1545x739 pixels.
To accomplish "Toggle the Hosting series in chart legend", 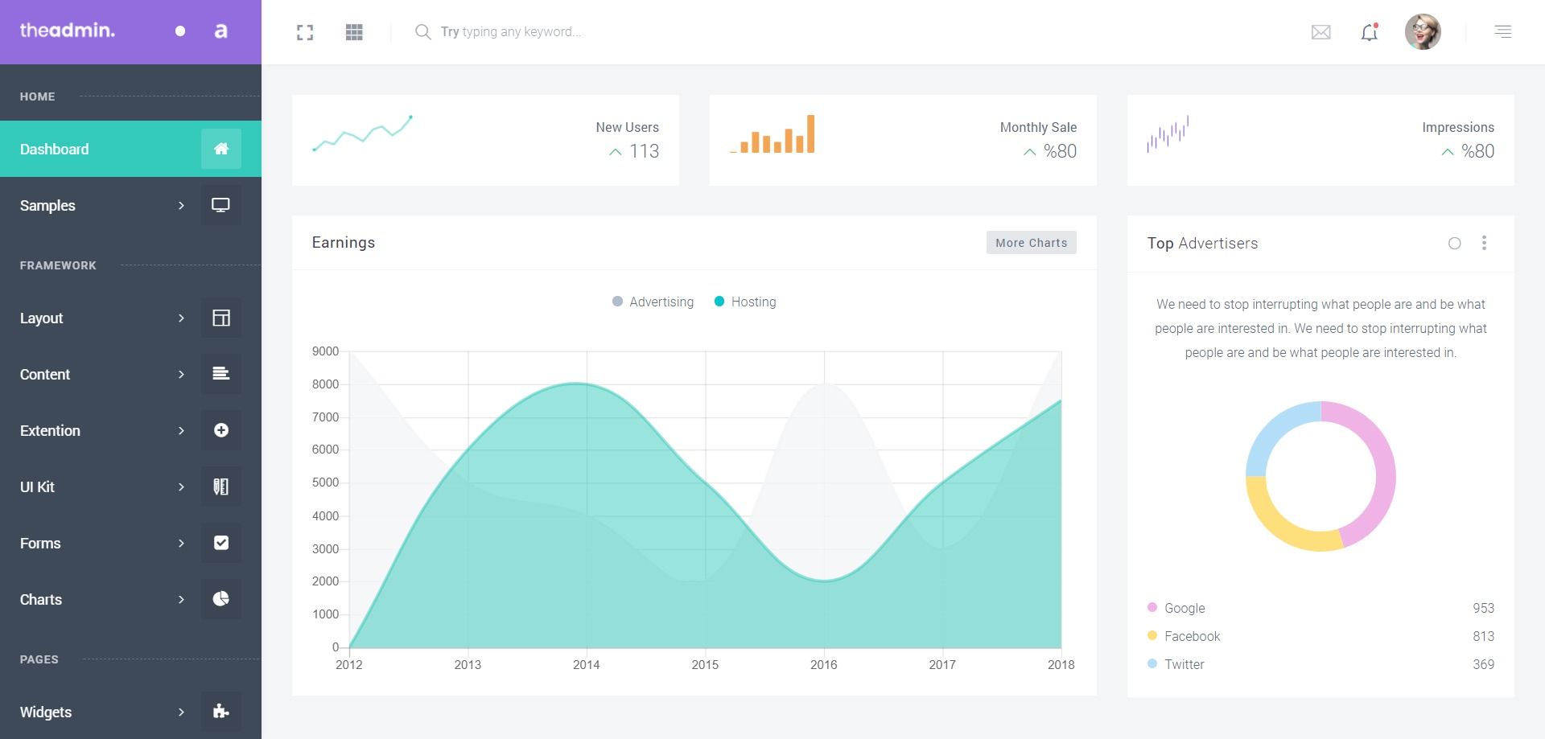I will pos(745,302).
